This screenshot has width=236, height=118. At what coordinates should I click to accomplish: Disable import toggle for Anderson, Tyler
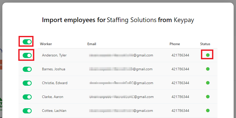point(27,55)
